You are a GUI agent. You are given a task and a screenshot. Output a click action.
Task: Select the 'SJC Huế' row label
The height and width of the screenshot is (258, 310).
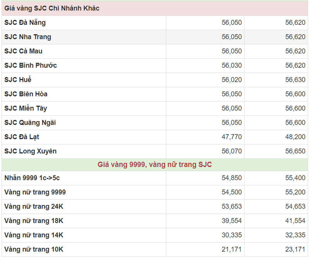coord(18,80)
